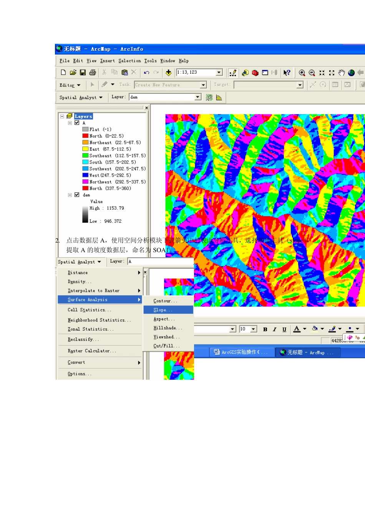The image size is (365, 516).
Task: Collapse the Layers tree node
Action: tap(62, 116)
